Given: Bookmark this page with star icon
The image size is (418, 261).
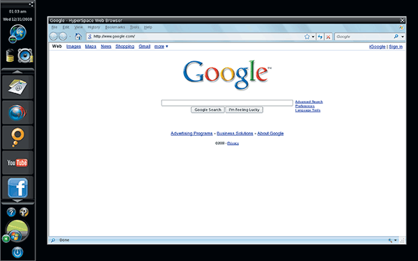Looking at the screenshot, I should pyautogui.click(x=307, y=37).
